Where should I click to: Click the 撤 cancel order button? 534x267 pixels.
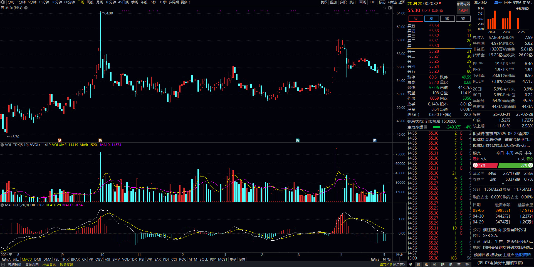(x=447, y=19)
